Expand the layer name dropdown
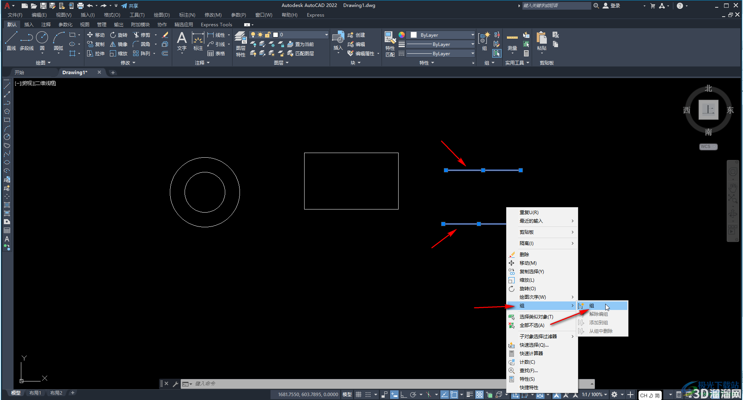 tap(326, 35)
